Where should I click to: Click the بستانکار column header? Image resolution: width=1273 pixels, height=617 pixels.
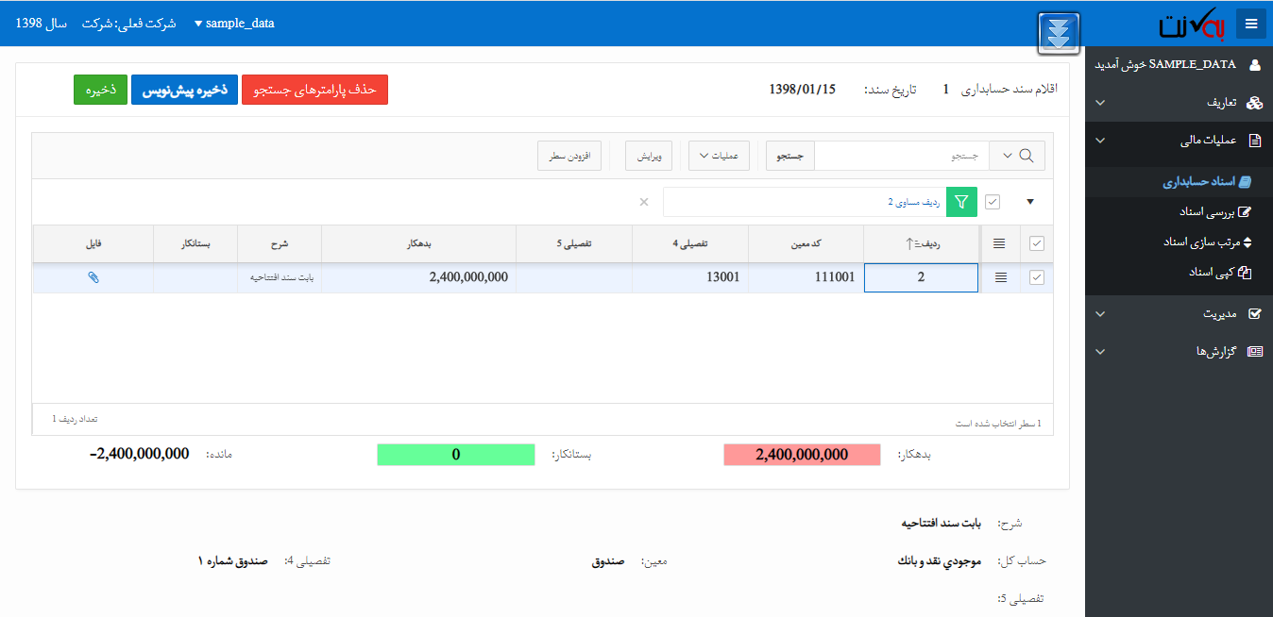[195, 243]
